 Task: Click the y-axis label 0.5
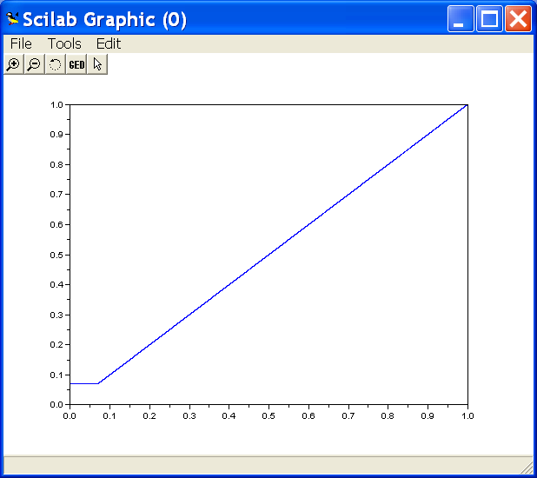[x=56, y=255]
